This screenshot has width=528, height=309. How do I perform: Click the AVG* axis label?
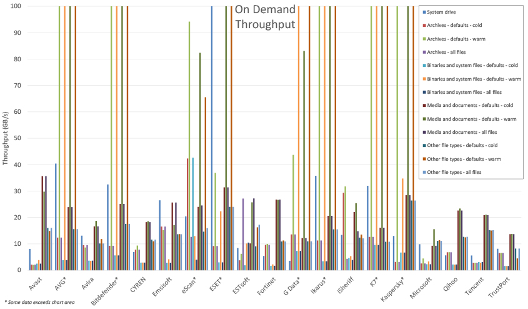(x=61, y=284)
